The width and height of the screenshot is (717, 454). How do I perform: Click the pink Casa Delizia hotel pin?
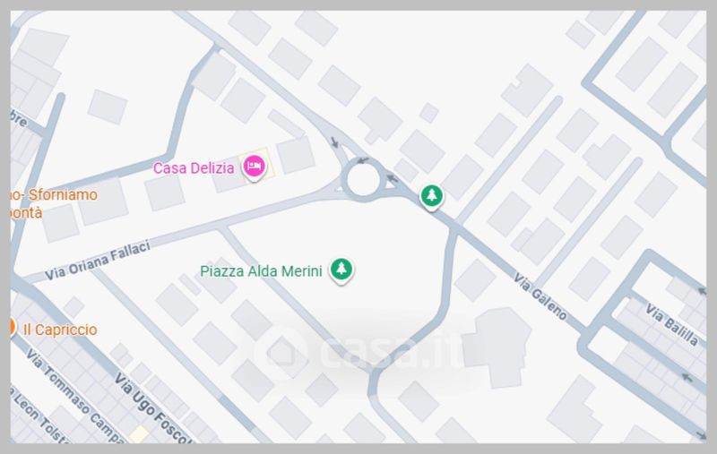tap(255, 167)
